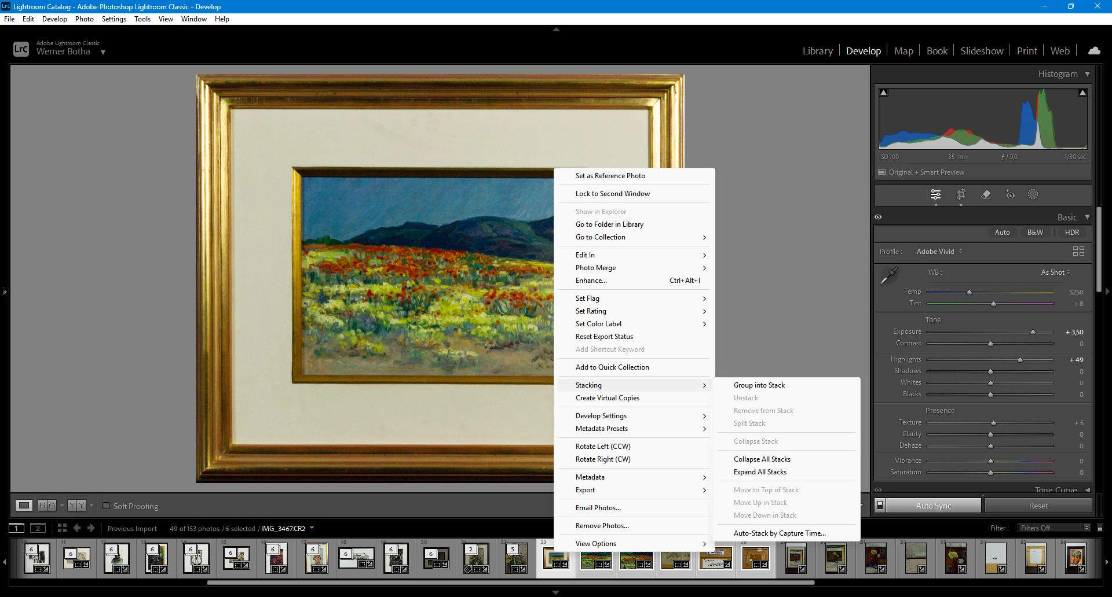
Task: Click the Exposure value +3,50 field
Action: point(1074,332)
